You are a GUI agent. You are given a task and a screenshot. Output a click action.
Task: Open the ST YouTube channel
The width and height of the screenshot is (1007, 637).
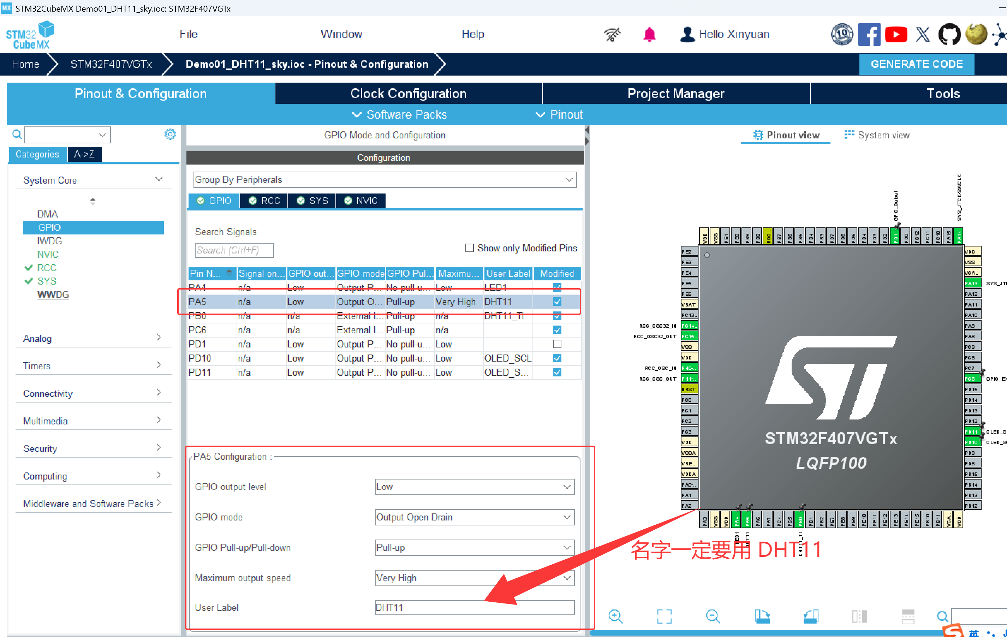(x=896, y=34)
